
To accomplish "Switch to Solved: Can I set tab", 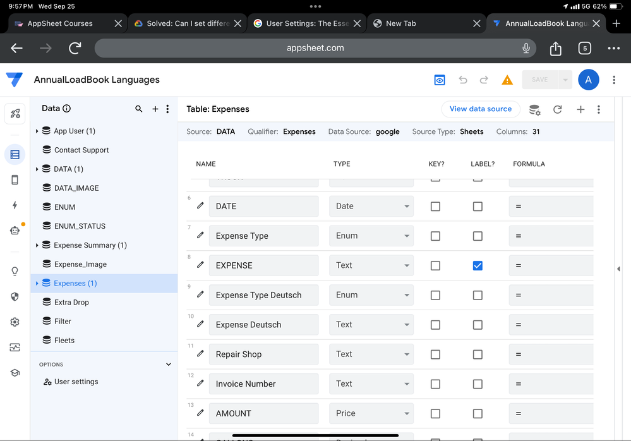I will click(188, 23).
